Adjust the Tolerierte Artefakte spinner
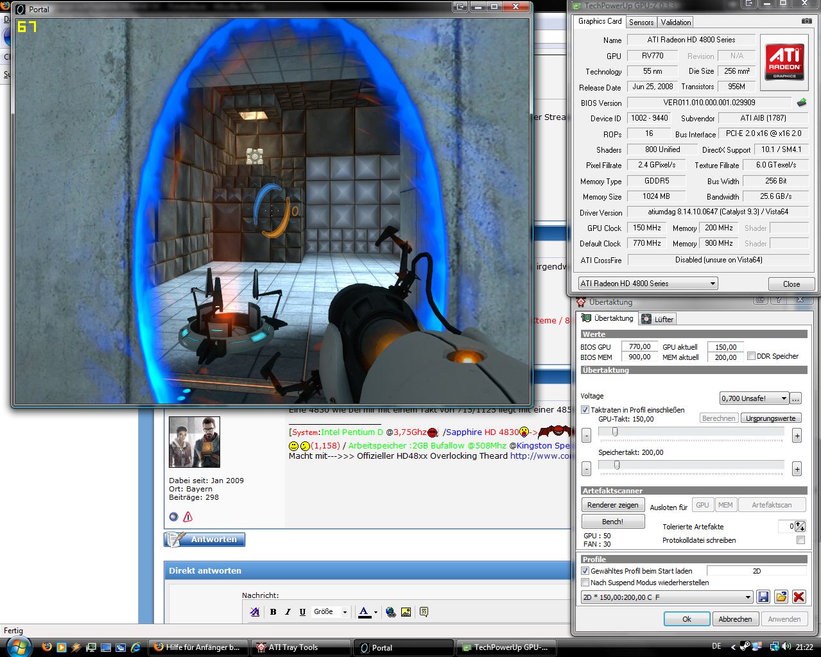The height and width of the screenshot is (657, 821). tap(800, 526)
